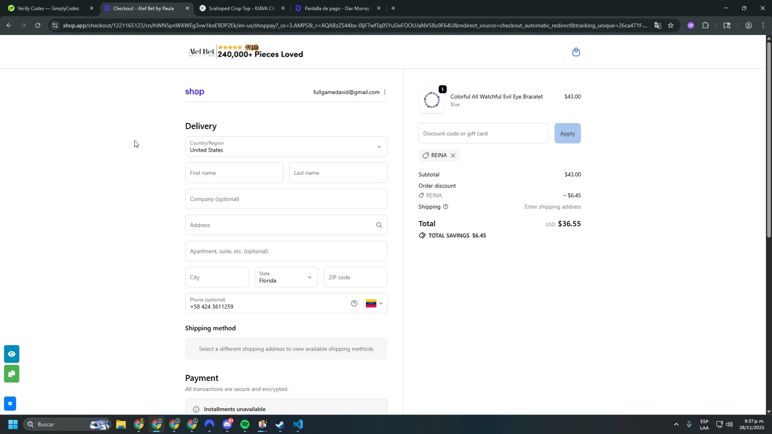Open the tab search split-view toolbar icon
Viewport: 772px width, 434px height.
coord(727,25)
